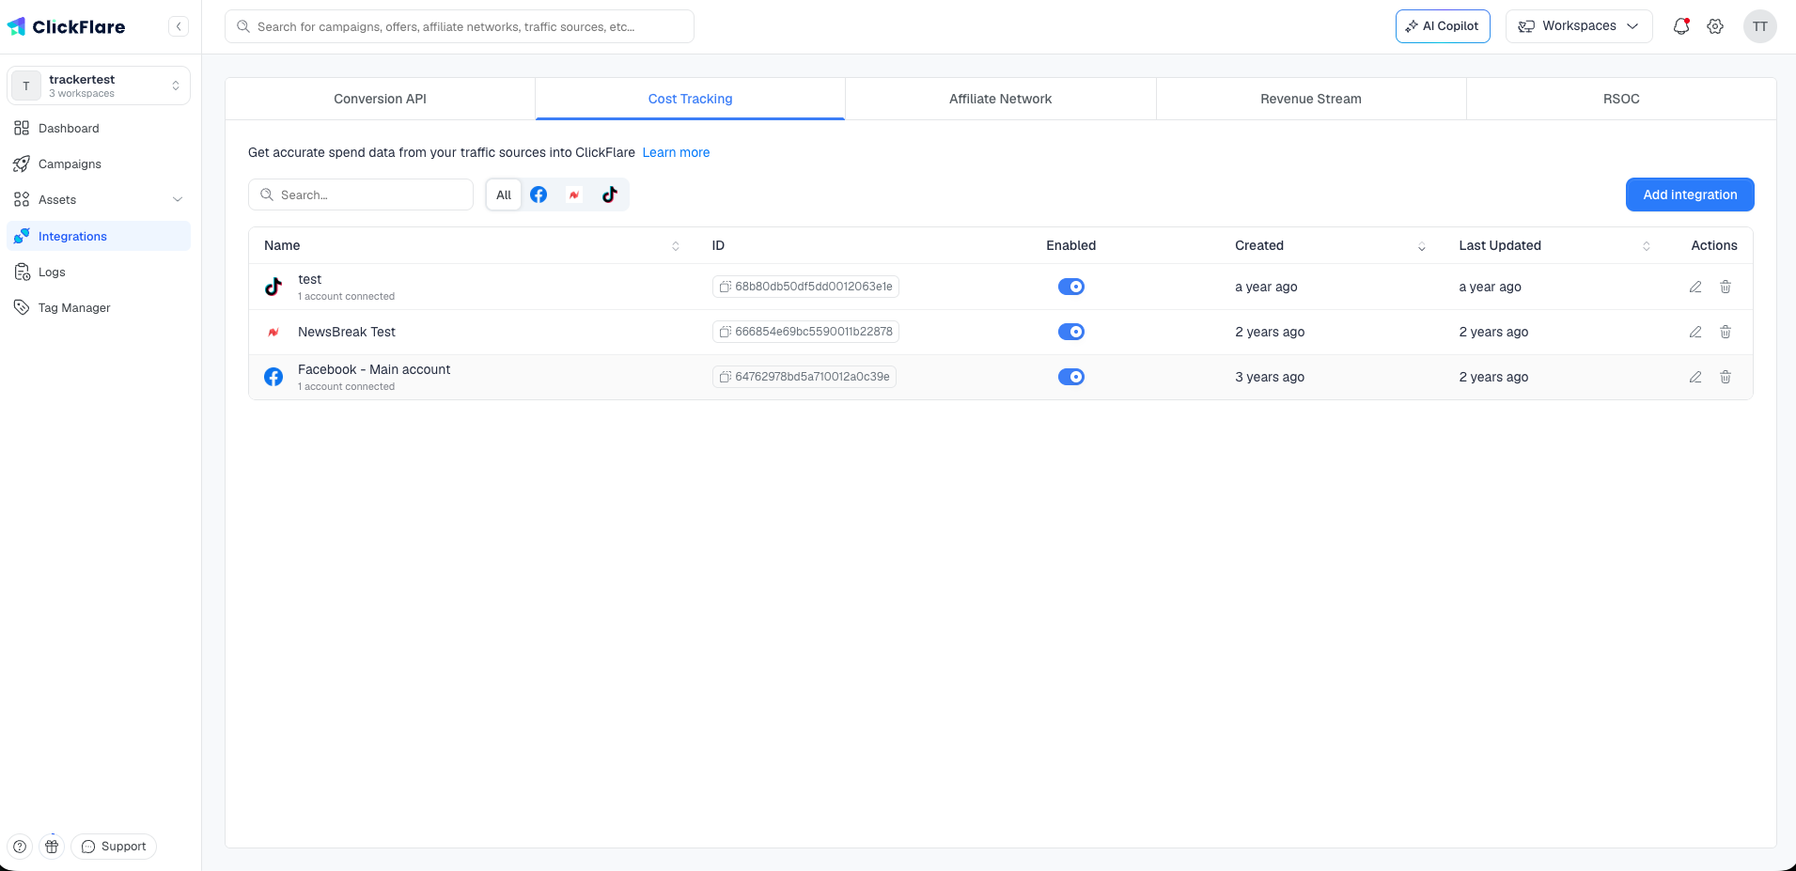Viewport: 1796px width, 871px height.
Task: Open the trackertest workspace switcher
Action: [99, 86]
